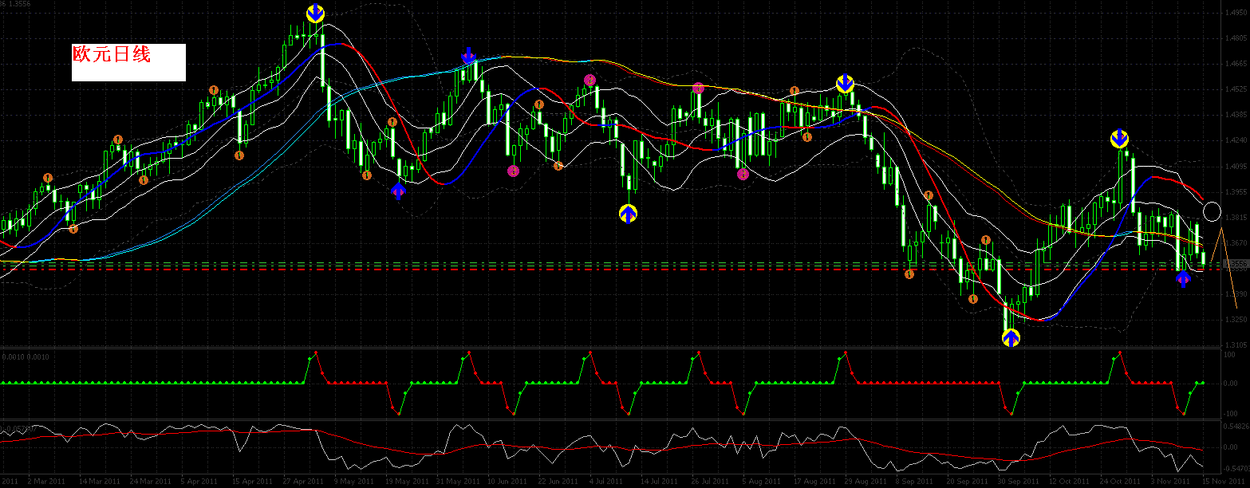
Task: Select the magenta numbered marker above the late-July 2011 high
Action: 698,88
